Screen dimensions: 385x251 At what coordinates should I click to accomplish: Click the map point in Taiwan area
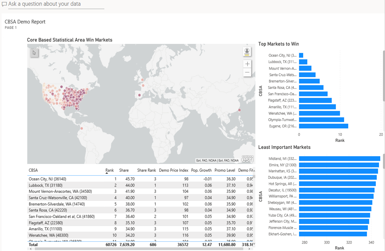coord(239,110)
